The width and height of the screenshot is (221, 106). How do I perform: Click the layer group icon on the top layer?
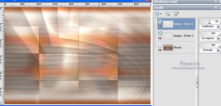pos(160,22)
